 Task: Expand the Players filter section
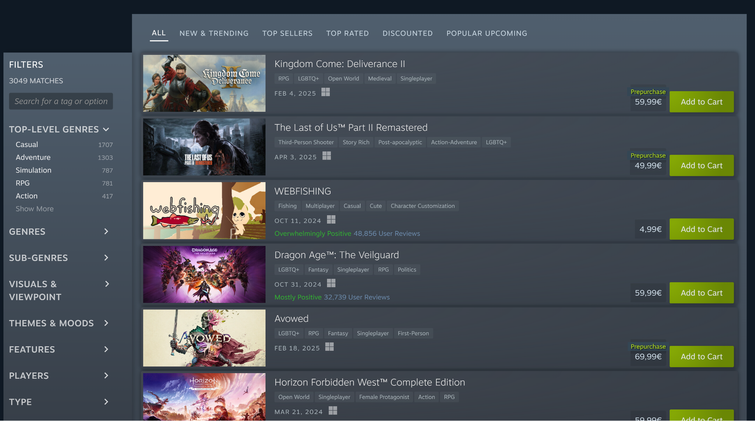point(106,376)
